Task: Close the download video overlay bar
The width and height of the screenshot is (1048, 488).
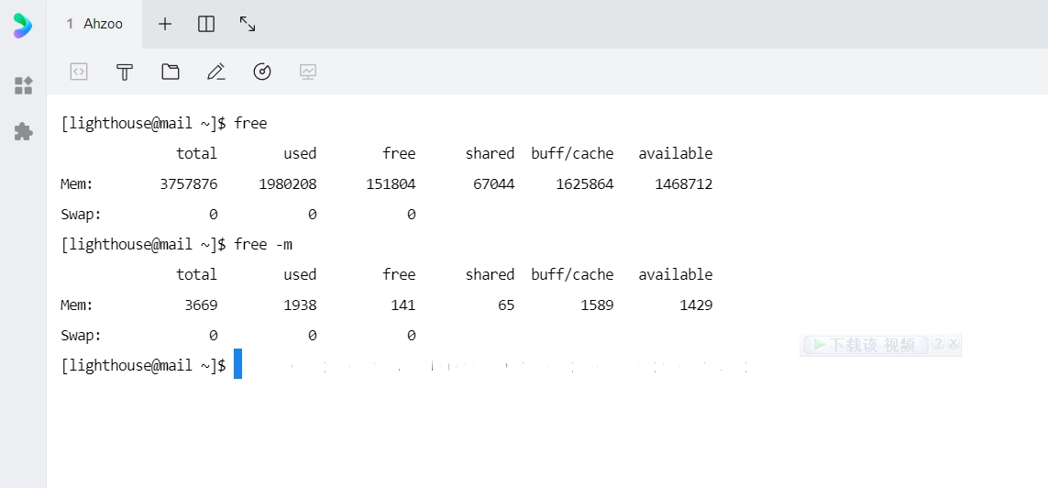Action: (x=954, y=344)
